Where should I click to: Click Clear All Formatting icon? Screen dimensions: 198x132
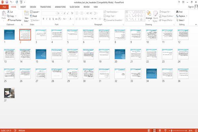pos(72,13)
